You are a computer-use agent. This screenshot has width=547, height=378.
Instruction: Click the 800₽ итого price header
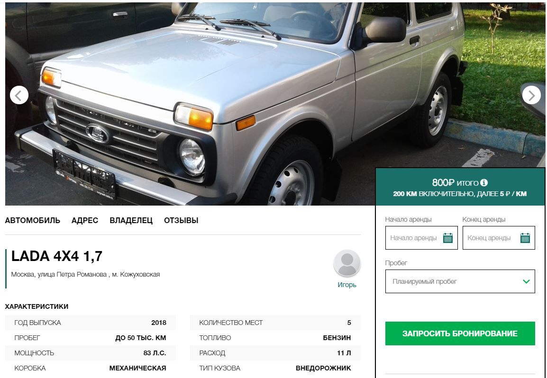click(x=460, y=182)
